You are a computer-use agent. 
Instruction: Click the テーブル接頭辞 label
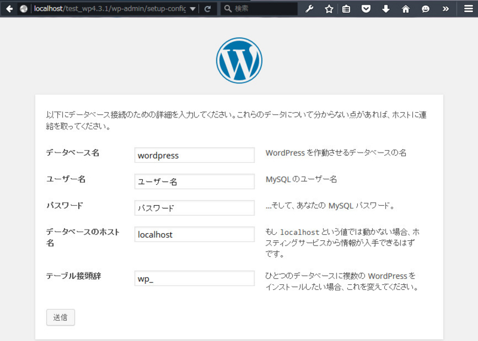tap(73, 276)
